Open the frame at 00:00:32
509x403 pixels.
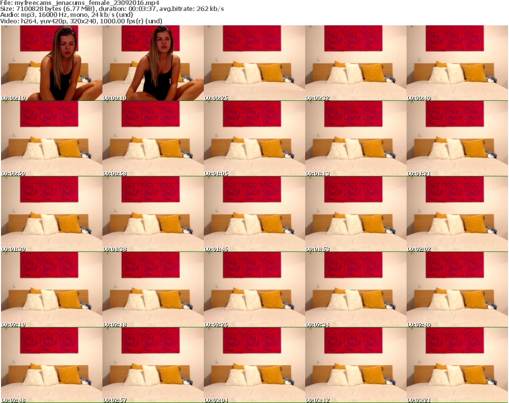(356, 63)
